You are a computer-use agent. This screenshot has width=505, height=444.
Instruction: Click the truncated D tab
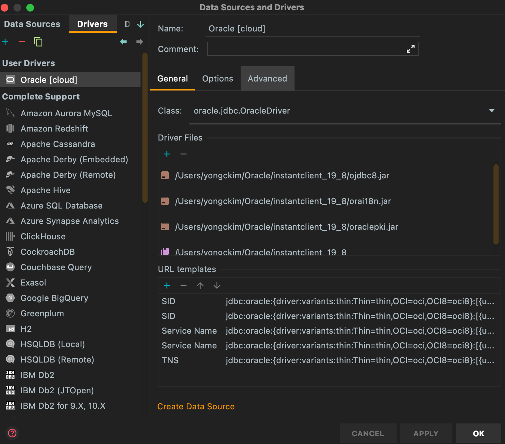(x=127, y=24)
